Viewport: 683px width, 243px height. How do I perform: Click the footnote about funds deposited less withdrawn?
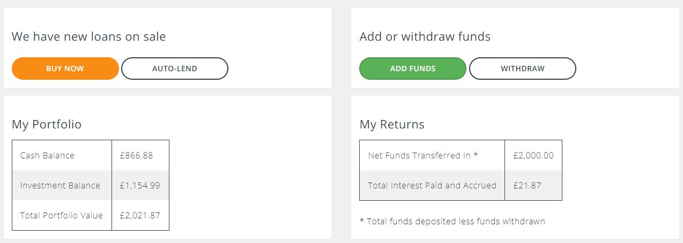tap(452, 221)
